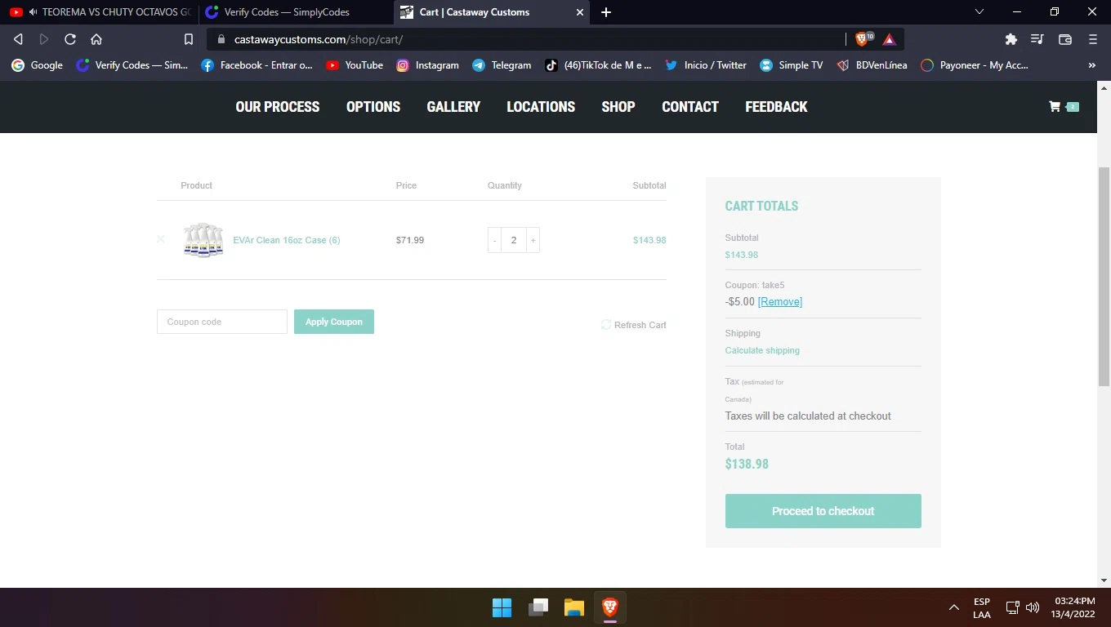The image size is (1111, 627).
Task: Open a new browser tab
Action: 606,12
